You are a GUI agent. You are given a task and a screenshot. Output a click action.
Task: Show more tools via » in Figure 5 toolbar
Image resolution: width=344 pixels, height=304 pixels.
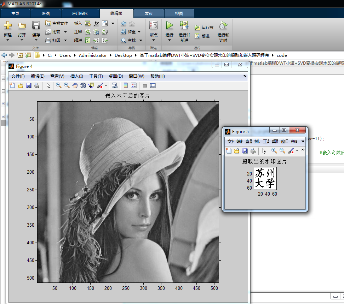tap(303, 150)
